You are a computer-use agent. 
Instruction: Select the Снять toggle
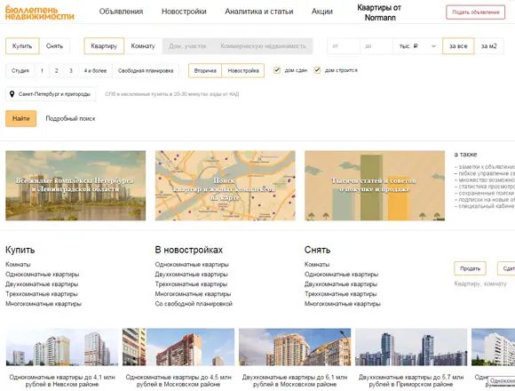[x=54, y=46]
